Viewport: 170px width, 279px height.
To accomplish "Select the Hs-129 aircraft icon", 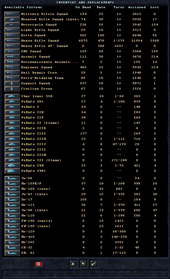I will coord(12,232).
